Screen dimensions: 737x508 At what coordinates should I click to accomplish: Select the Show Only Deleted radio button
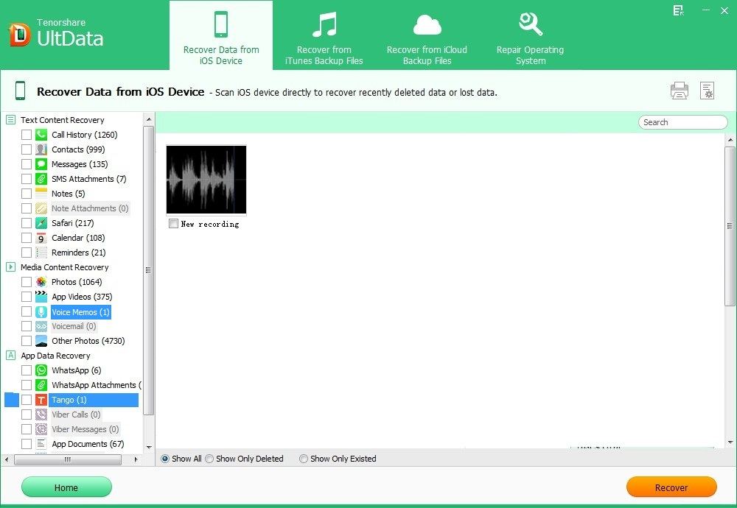(209, 459)
